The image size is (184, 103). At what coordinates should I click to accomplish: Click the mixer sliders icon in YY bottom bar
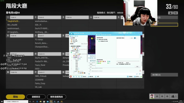[x=79, y=76]
